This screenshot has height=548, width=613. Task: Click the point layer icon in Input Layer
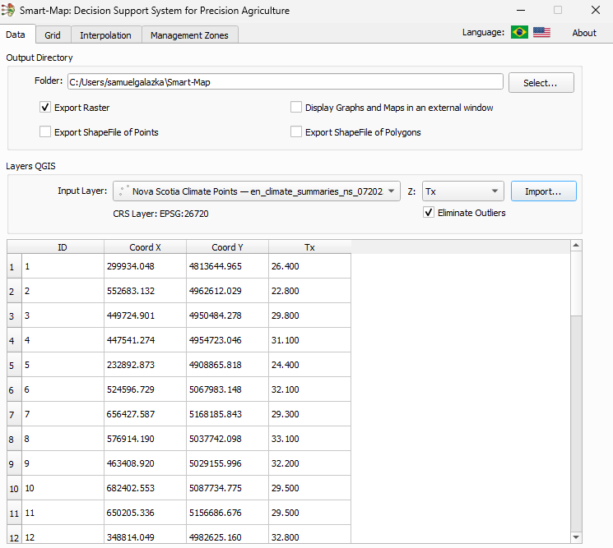[123, 191]
